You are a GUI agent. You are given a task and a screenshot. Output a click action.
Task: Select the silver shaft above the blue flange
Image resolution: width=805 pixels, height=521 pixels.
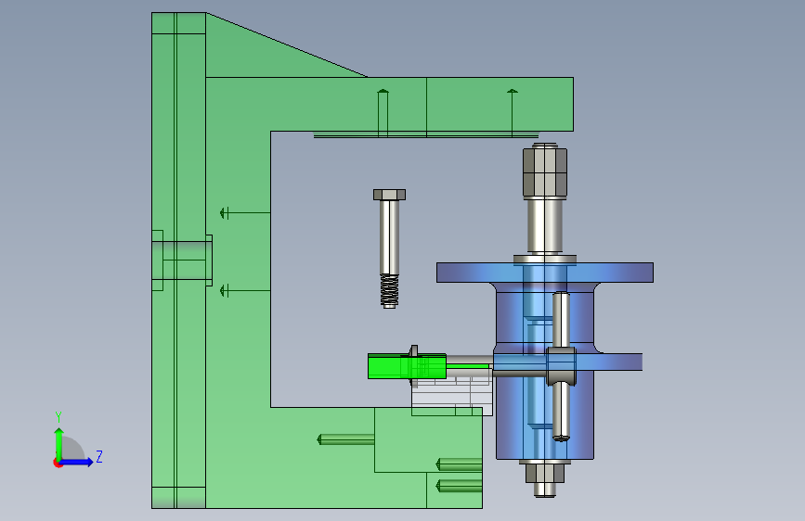click(545, 226)
